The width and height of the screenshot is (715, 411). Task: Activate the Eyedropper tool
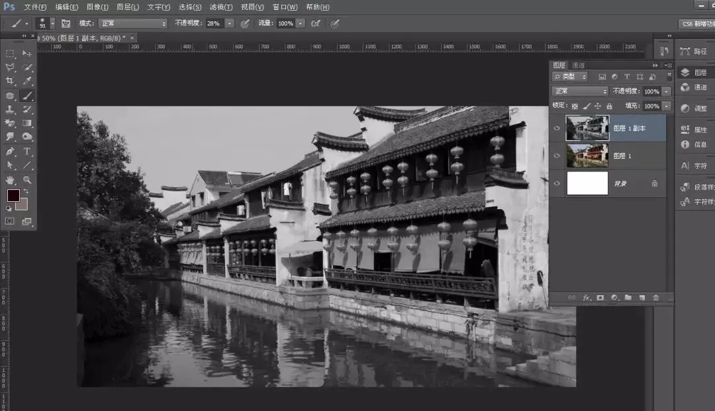click(x=27, y=81)
